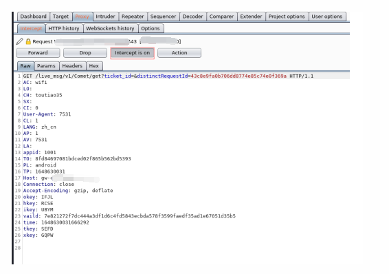
Task: Click the 'LANG: zh_cn' header line
Action: click(x=40, y=127)
